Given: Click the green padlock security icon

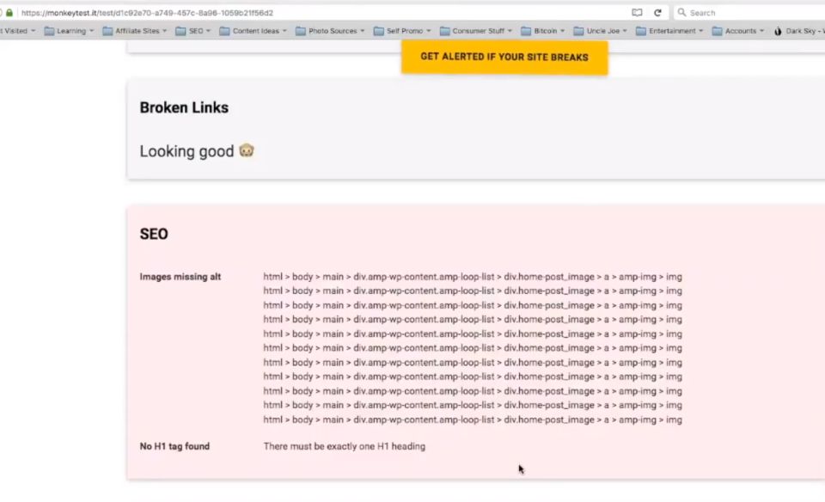Looking at the screenshot, I should point(9,12).
